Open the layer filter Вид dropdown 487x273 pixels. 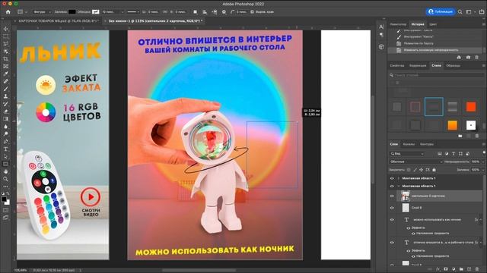click(407, 153)
